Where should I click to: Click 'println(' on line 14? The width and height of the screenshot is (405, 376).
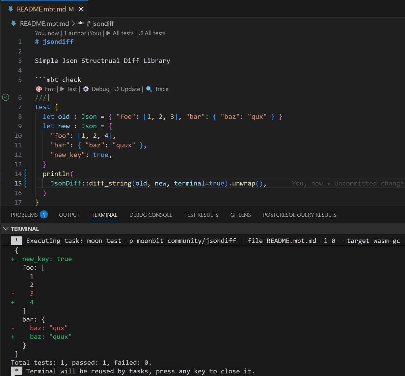(x=58, y=174)
